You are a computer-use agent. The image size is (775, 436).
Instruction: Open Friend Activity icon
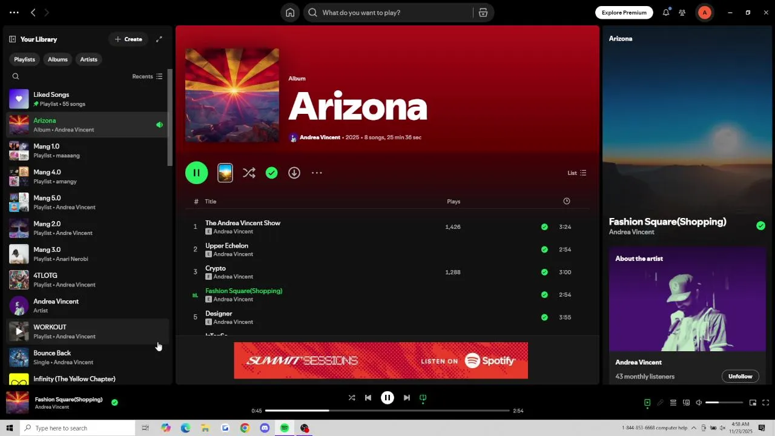(682, 13)
